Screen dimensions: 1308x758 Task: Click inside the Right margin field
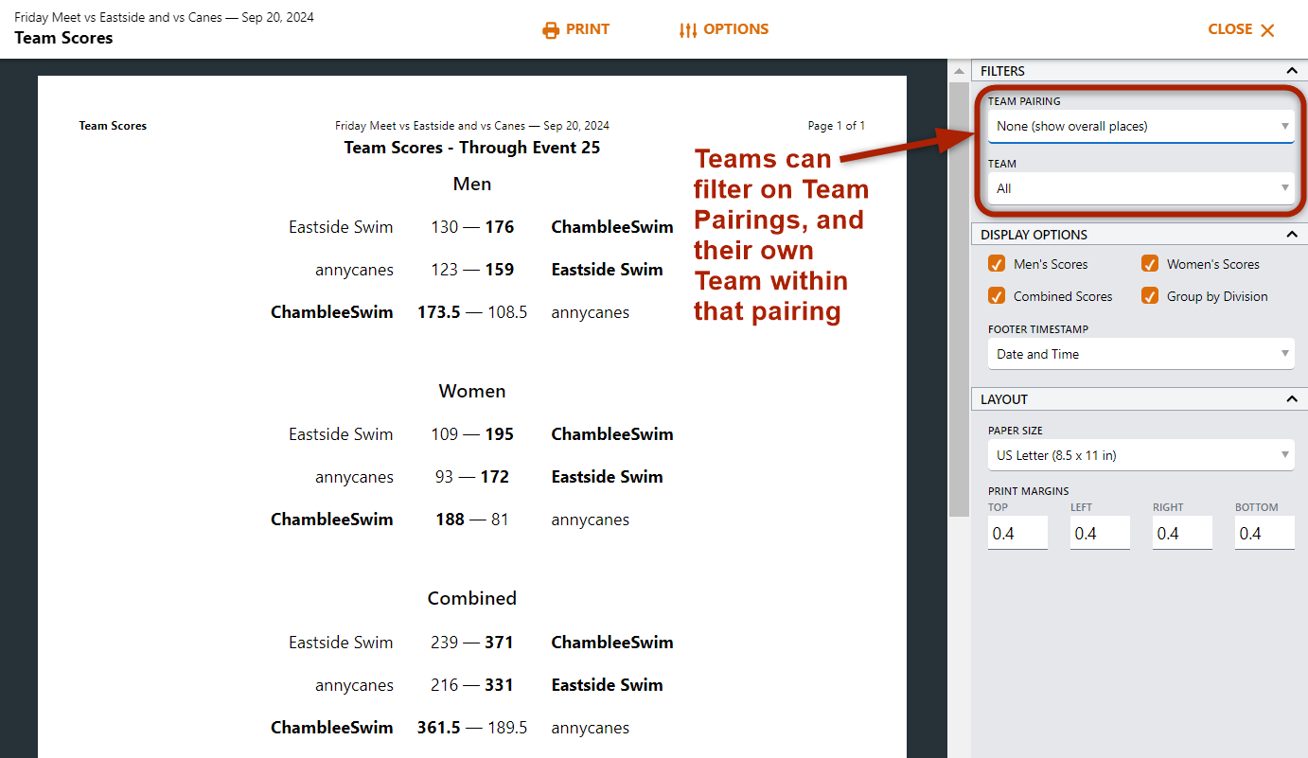coord(1182,532)
